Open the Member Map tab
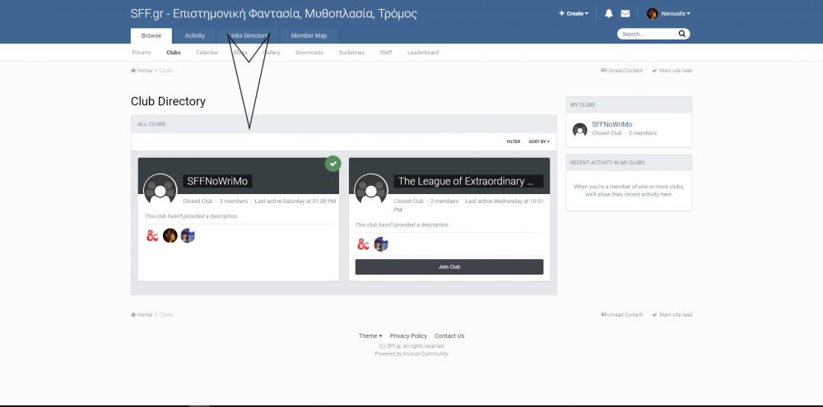823x407 pixels. click(309, 36)
